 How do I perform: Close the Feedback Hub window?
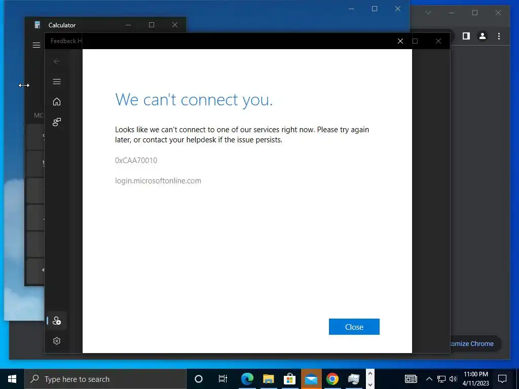pos(438,41)
